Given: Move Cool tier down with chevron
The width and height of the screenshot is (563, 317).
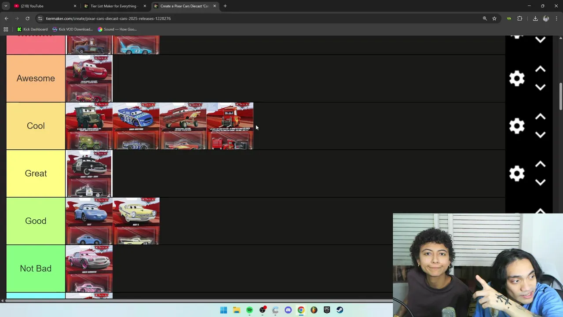Looking at the screenshot, I should point(540,135).
